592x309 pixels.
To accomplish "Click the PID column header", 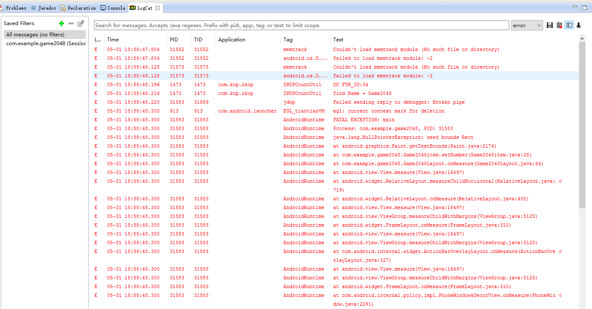I will (x=179, y=40).
